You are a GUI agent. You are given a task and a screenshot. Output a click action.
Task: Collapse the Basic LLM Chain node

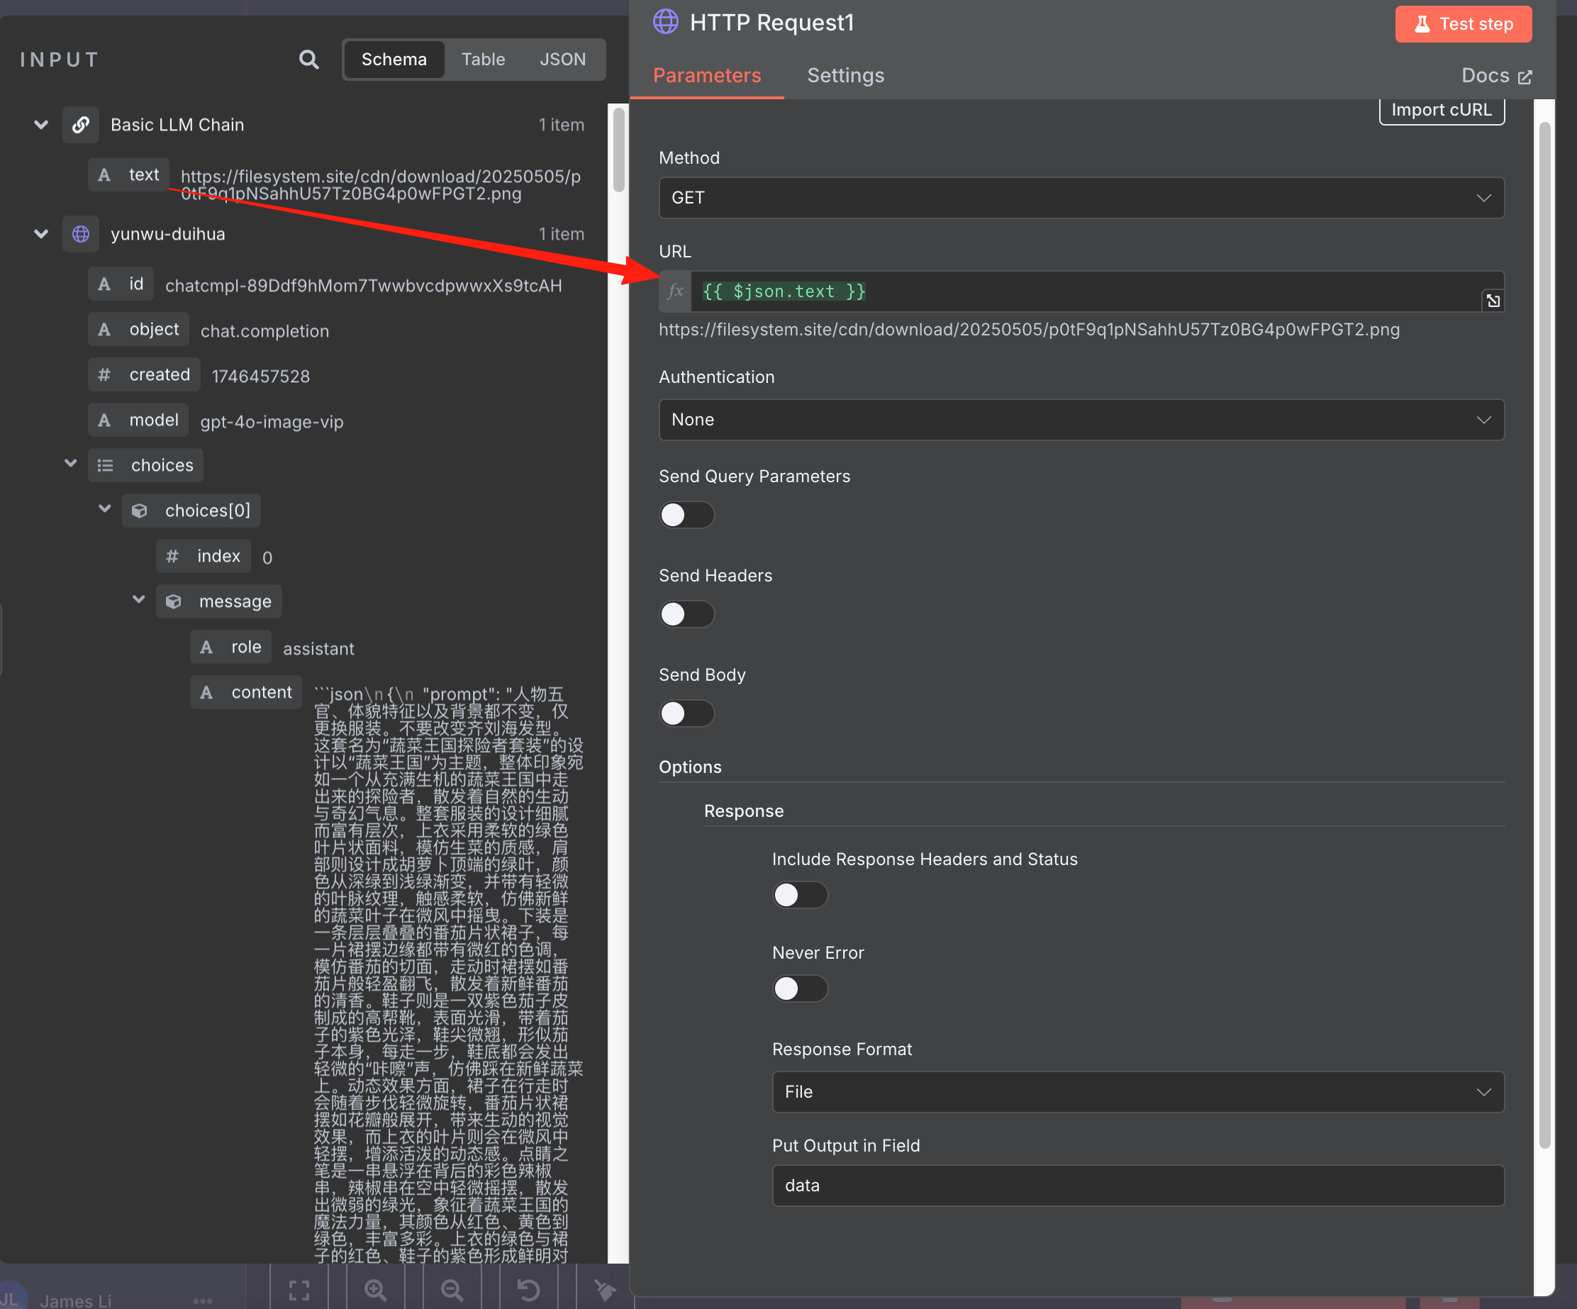(x=41, y=125)
